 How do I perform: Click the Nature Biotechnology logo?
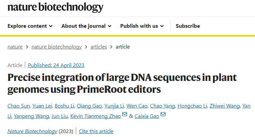point(55,7)
